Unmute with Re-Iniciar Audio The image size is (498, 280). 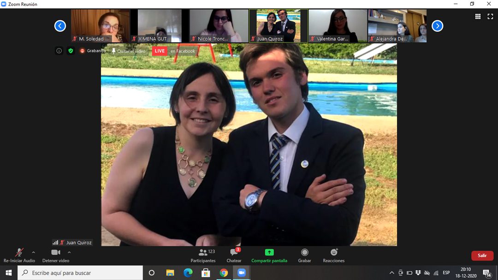tap(19, 253)
